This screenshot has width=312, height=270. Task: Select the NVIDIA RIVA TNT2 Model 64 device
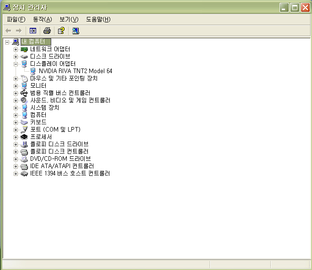(75, 71)
